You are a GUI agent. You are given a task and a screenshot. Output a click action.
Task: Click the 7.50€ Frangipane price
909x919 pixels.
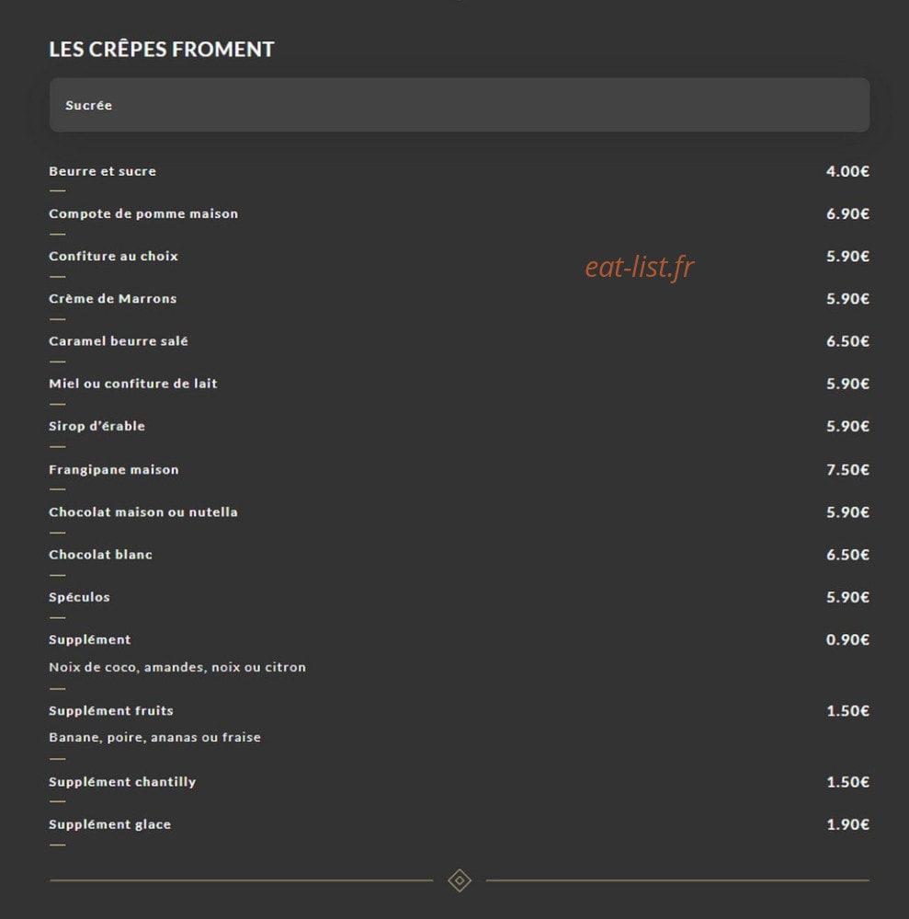(847, 469)
